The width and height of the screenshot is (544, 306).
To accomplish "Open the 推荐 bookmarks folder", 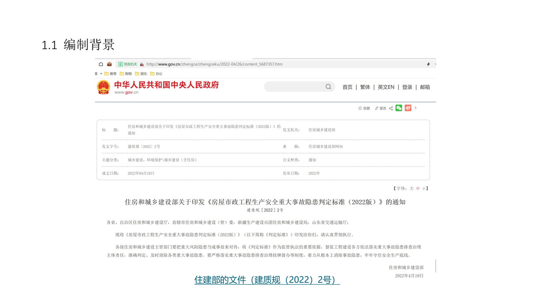I will (111, 73).
